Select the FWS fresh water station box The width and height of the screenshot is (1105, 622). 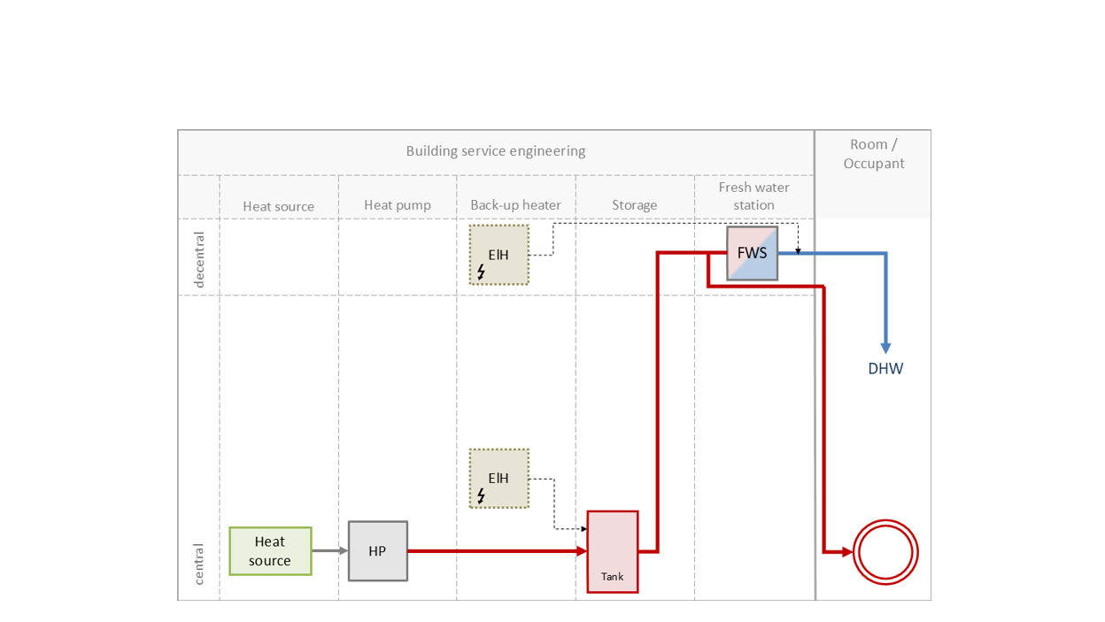(752, 253)
